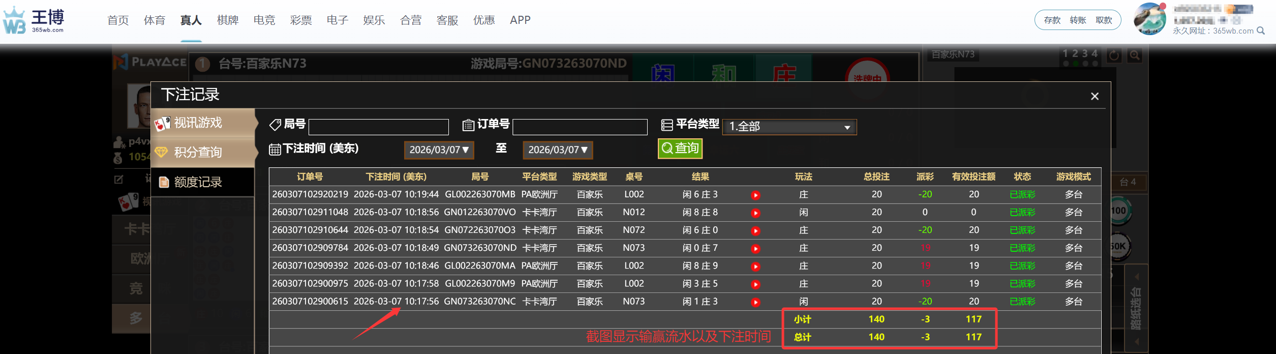Click the search magnifier next to 365wb.com
The height and width of the screenshot is (354, 1276).
click(x=1261, y=31)
